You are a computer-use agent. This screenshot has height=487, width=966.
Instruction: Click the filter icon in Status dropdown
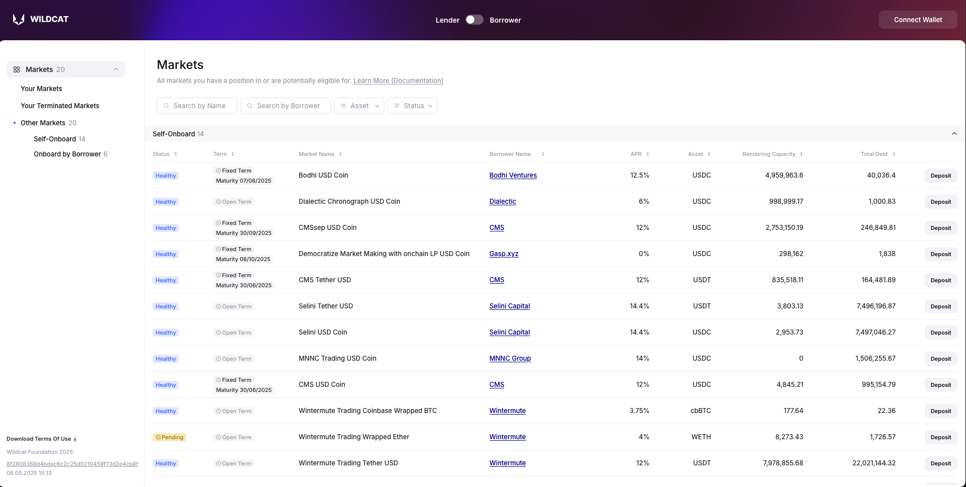tap(397, 106)
